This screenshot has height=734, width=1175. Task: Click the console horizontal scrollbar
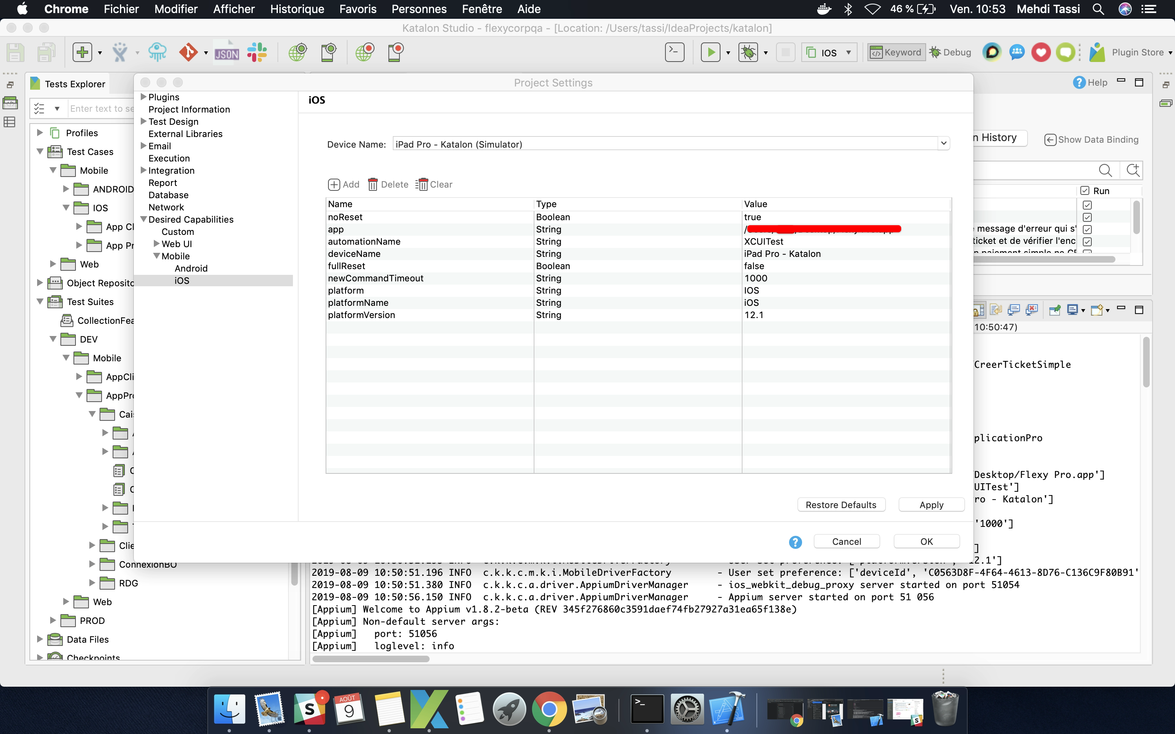click(371, 659)
